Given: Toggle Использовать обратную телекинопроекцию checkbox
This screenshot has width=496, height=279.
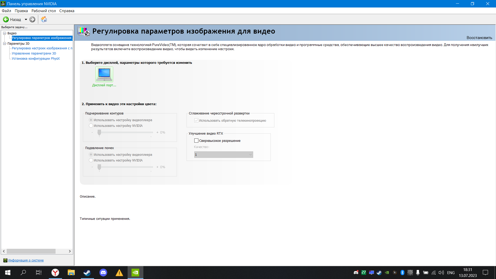Looking at the screenshot, I should tap(196, 121).
